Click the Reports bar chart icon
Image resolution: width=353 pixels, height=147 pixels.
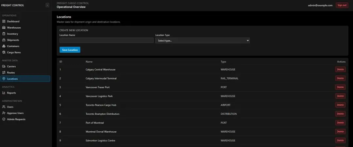tap(4, 93)
